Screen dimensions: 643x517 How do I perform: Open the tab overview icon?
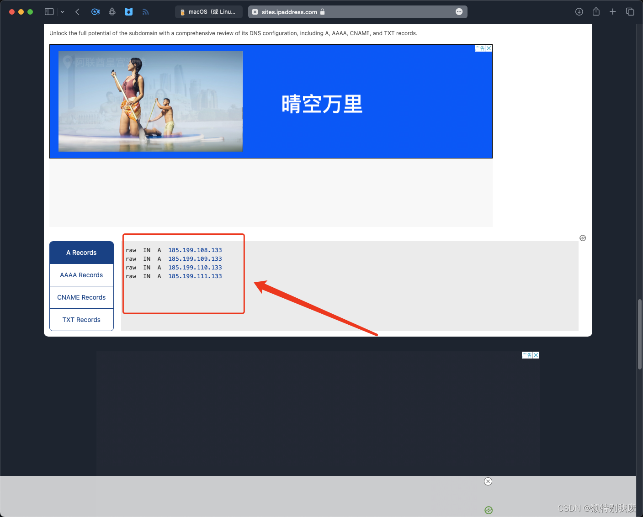pyautogui.click(x=630, y=11)
